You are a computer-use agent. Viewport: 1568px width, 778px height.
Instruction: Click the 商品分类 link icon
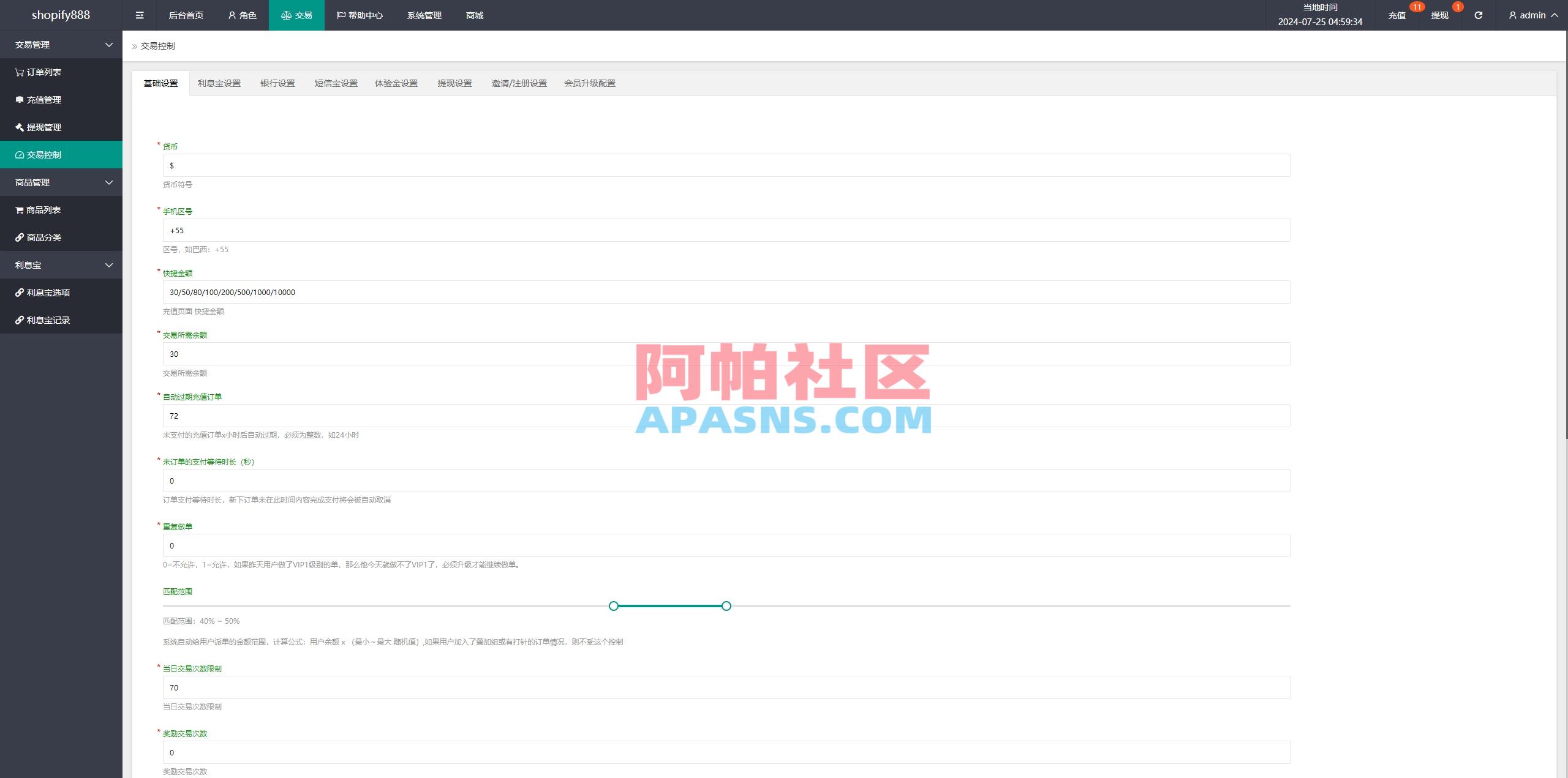pyautogui.click(x=19, y=237)
